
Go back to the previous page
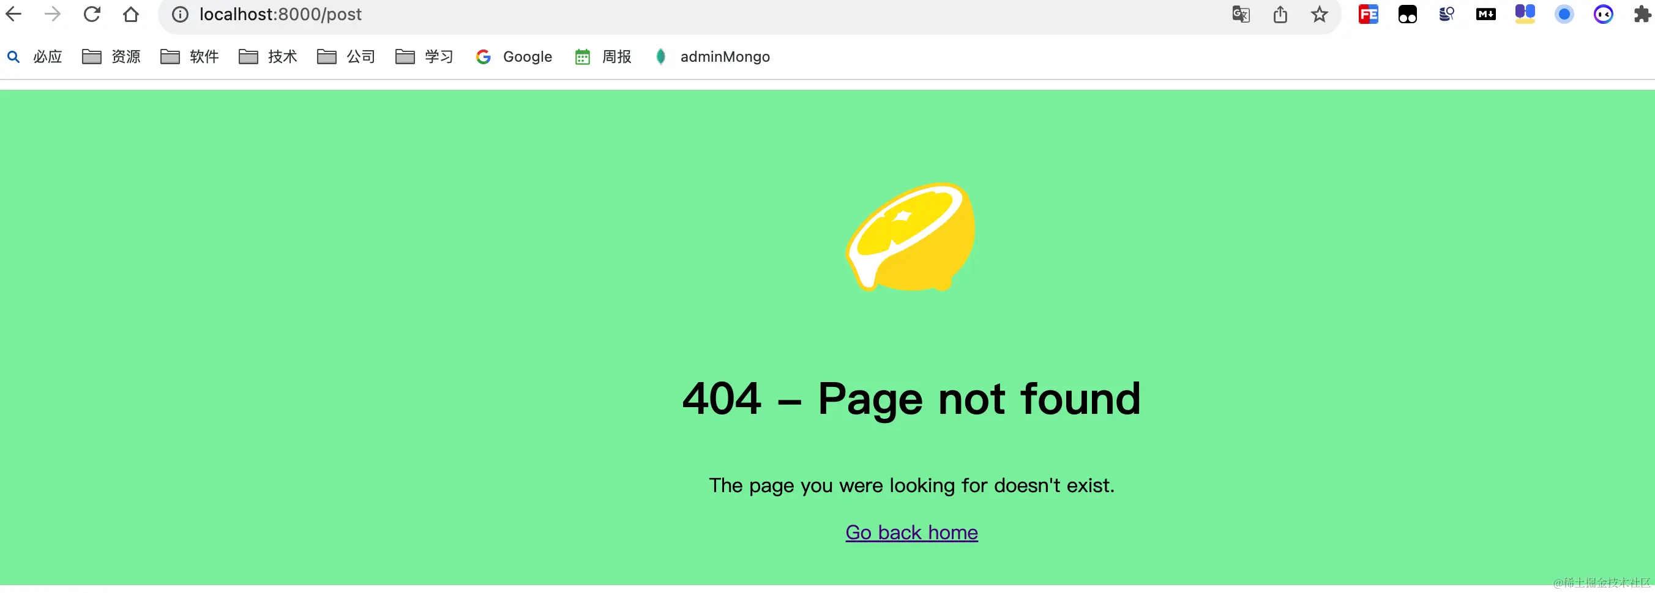pyautogui.click(x=13, y=14)
